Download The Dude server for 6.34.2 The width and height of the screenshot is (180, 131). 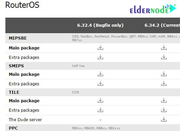tap(164, 119)
